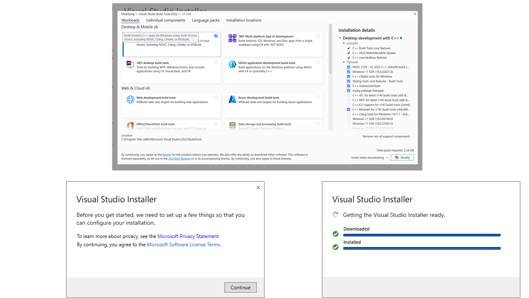Click the Downloaded progress bar
This screenshot has width=529, height=298.
pos(422,234)
